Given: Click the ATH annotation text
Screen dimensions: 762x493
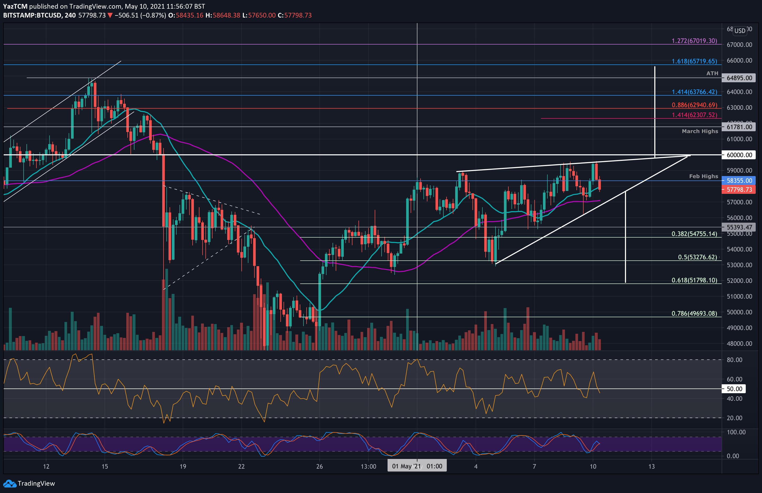Looking at the screenshot, I should pyautogui.click(x=712, y=73).
